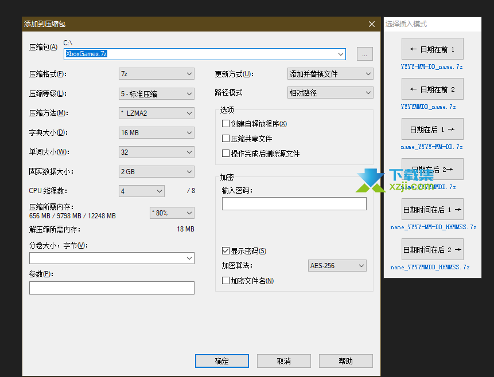Open the 压缩格式 dropdown showing 7z

pos(156,74)
